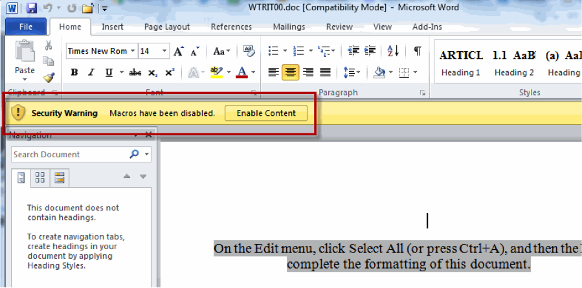Click the Text Effects icon

[x=194, y=72]
